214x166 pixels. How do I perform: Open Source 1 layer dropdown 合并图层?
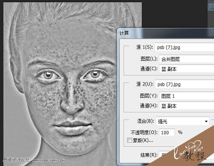tap(187, 59)
